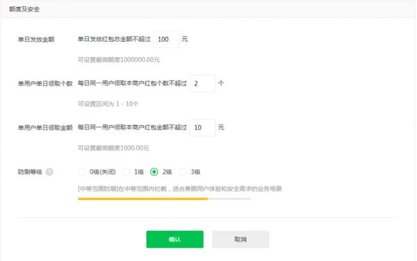Focus the daily total amount field showing 100
This screenshot has width=417, height=261.
[x=166, y=40]
